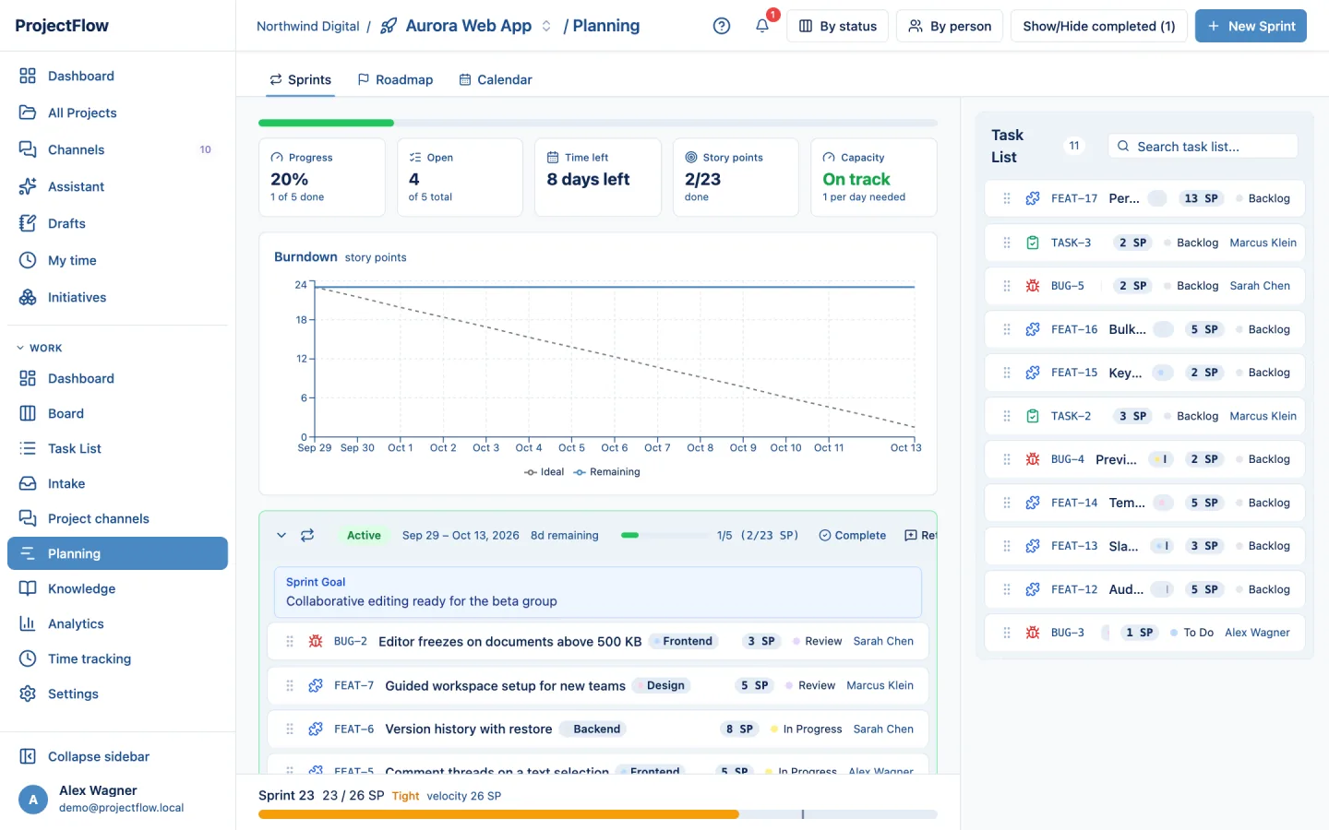Click the Intake inbox icon
Viewport: 1329px width, 830px height.
click(28, 483)
